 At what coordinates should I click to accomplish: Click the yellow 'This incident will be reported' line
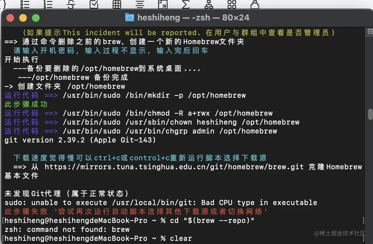point(179,33)
